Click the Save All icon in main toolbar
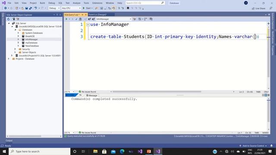 click(31, 8)
